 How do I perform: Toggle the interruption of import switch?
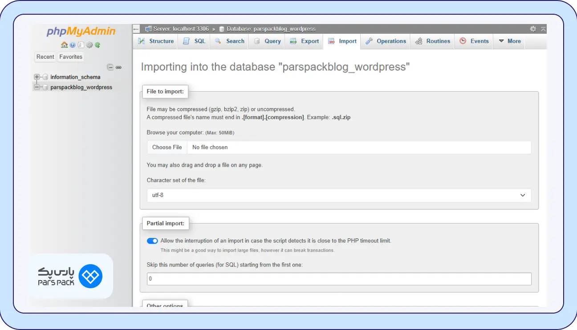pyautogui.click(x=152, y=241)
